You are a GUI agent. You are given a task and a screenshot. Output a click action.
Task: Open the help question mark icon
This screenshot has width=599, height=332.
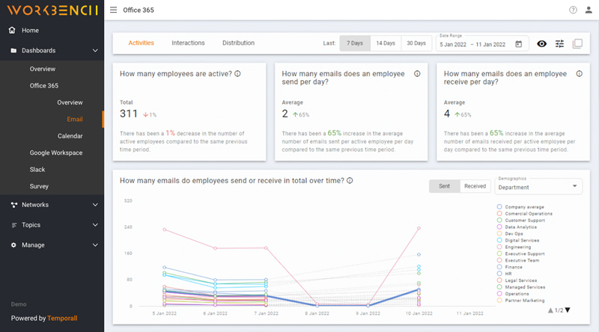(573, 10)
